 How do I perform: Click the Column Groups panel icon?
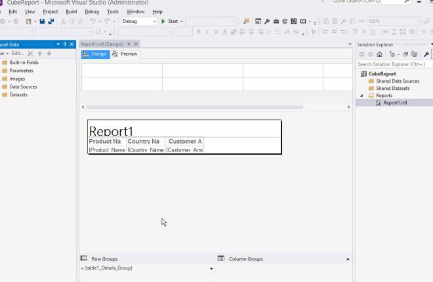221,259
